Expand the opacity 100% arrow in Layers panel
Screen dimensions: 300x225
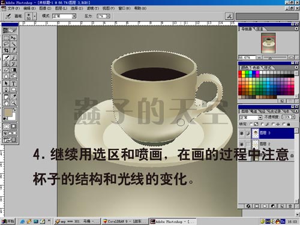click(x=293, y=117)
